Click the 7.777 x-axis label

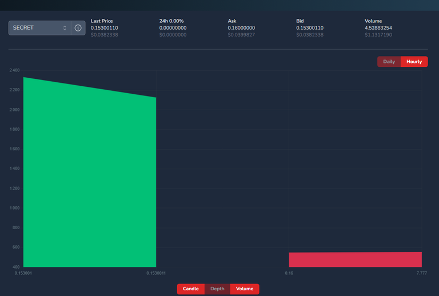[x=422, y=273]
